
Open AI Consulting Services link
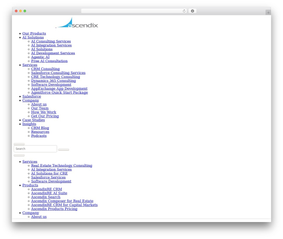51,41
